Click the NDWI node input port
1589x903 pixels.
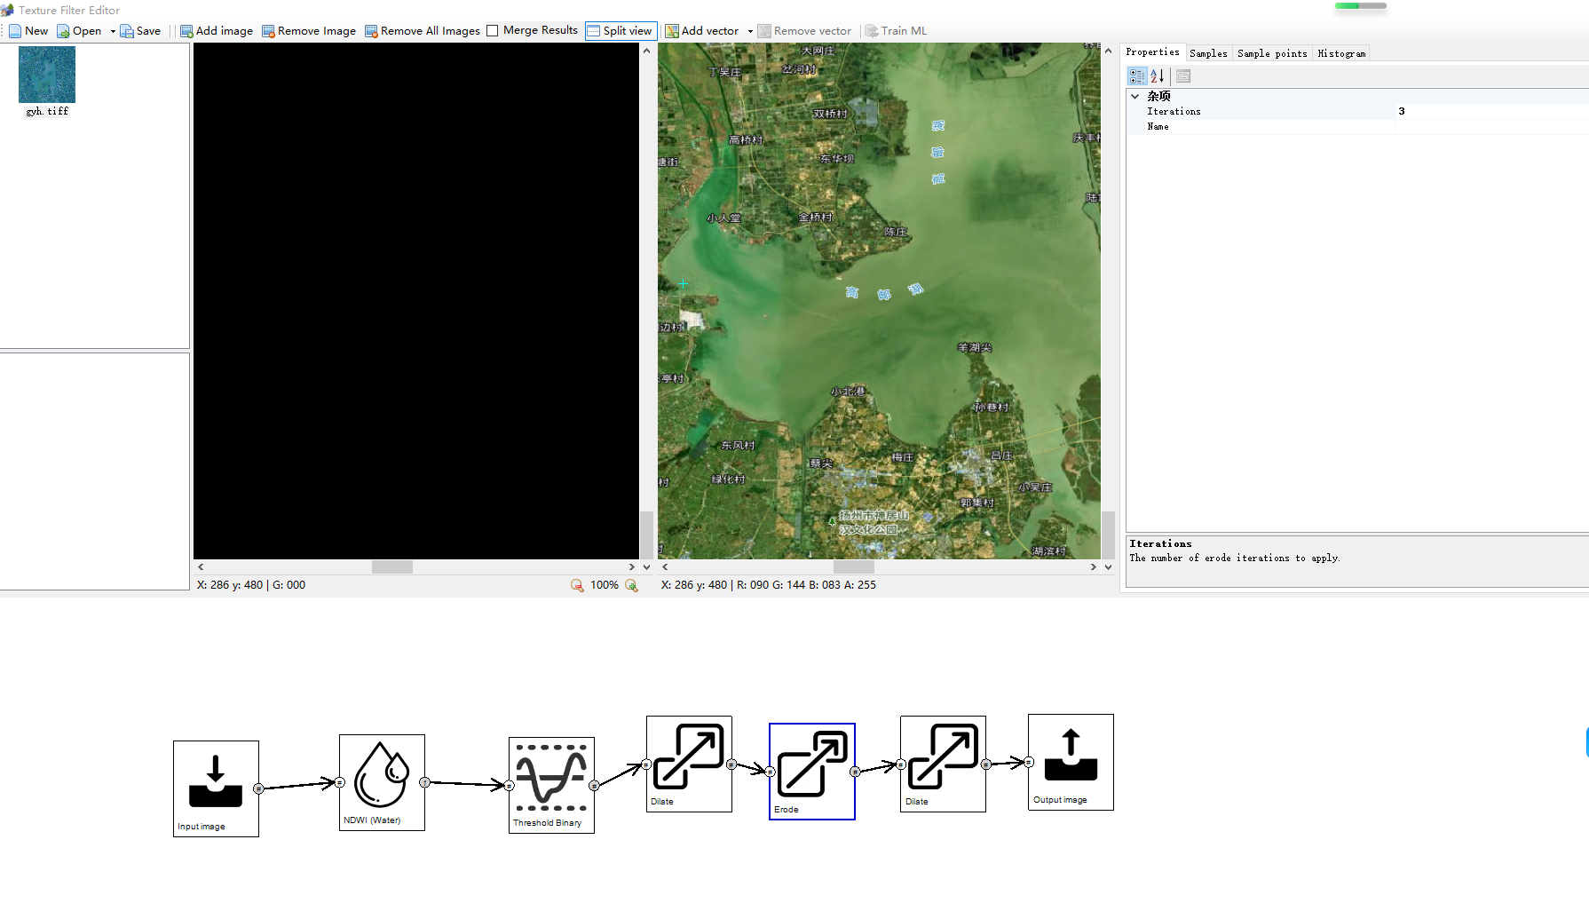339,782
